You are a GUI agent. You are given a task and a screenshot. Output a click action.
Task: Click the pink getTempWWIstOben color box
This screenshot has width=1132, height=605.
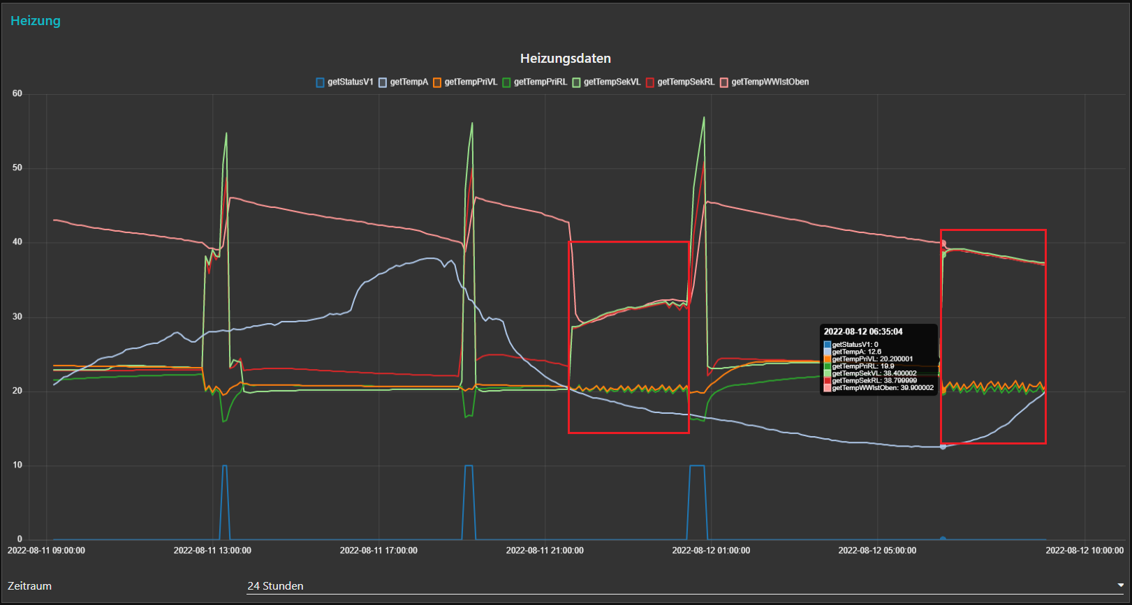(x=724, y=82)
